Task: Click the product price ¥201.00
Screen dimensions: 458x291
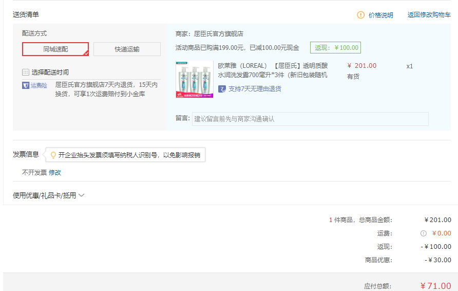Action: tap(362, 66)
